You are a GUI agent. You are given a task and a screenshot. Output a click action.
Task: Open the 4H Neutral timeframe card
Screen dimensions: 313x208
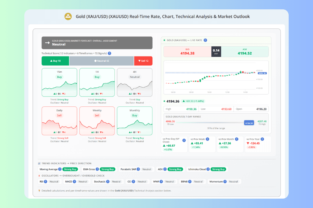(x=135, y=83)
